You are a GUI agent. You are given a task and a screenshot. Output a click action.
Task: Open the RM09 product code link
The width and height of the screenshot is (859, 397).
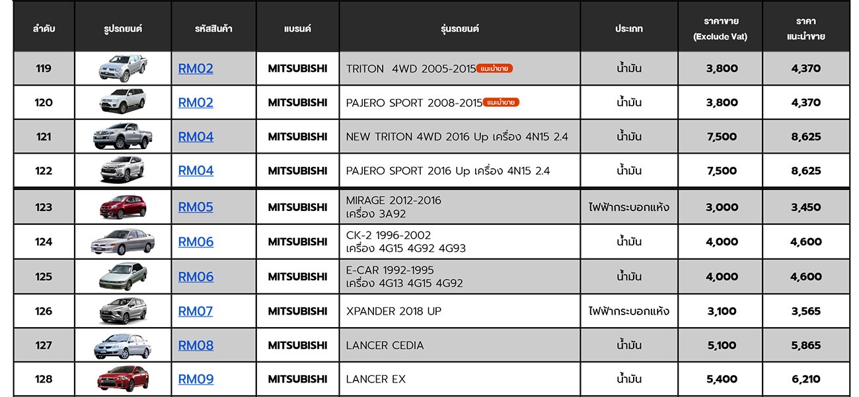tap(196, 379)
